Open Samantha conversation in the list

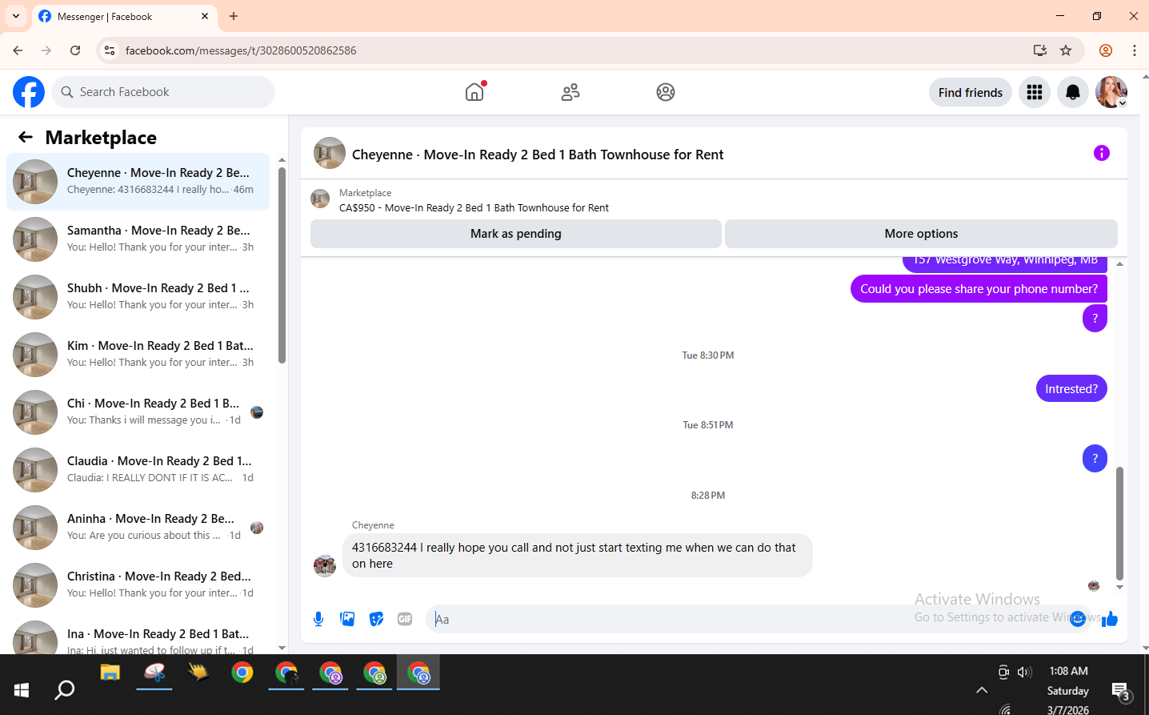click(138, 239)
